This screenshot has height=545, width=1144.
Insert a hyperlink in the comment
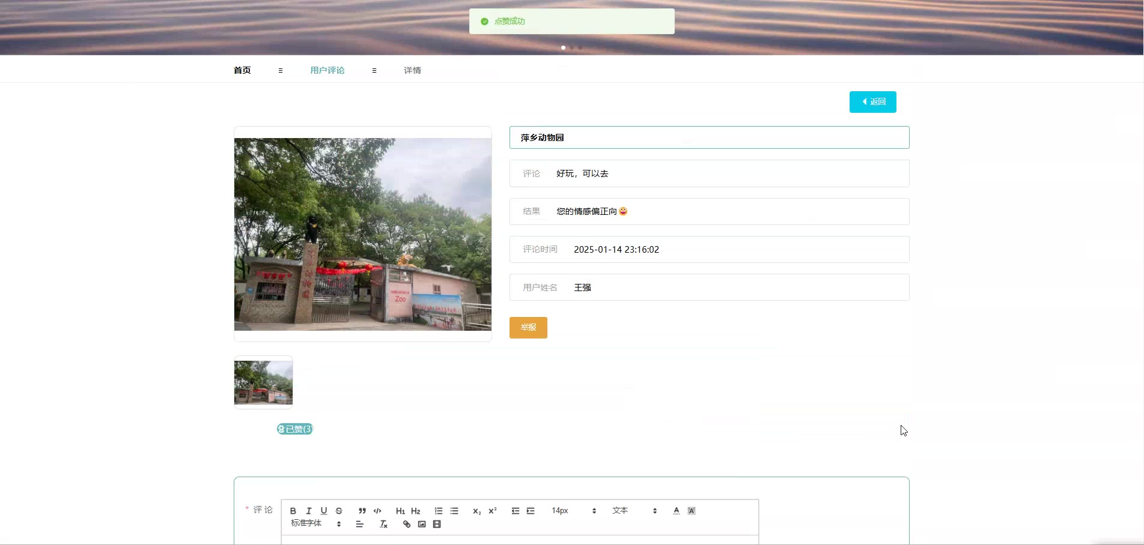tap(407, 525)
